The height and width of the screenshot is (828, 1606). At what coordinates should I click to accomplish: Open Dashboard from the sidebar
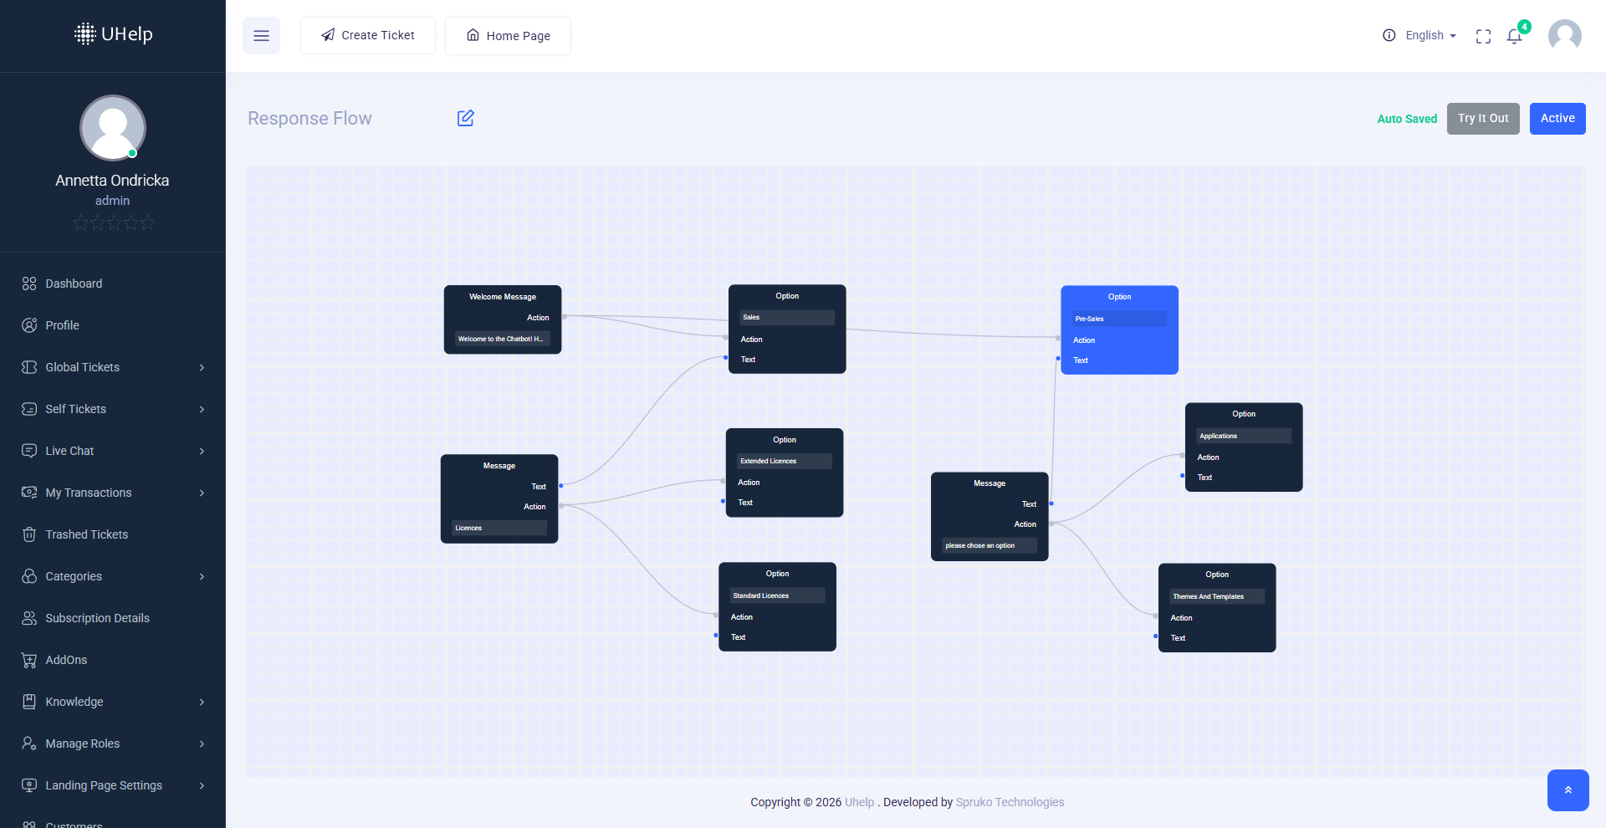point(74,284)
